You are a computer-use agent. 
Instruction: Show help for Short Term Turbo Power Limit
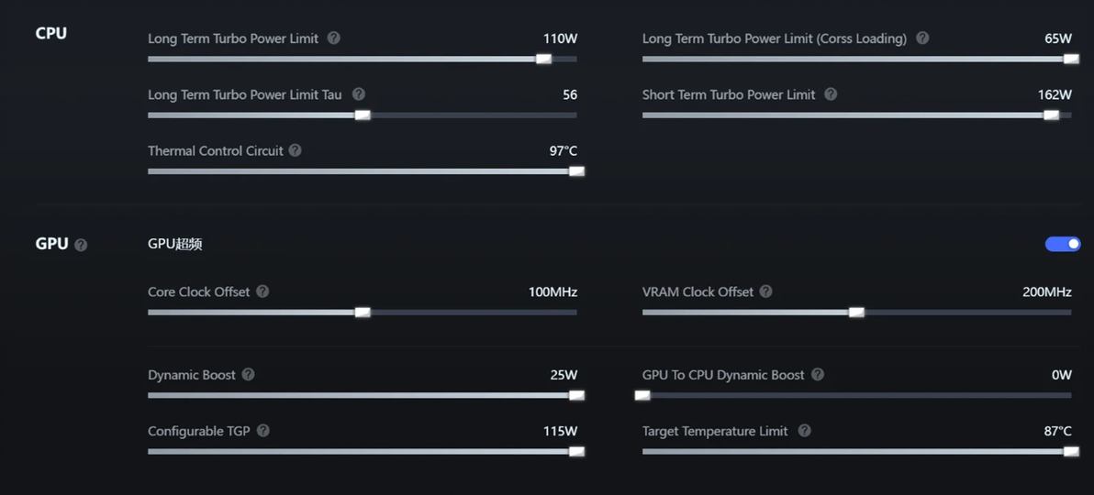[831, 94]
